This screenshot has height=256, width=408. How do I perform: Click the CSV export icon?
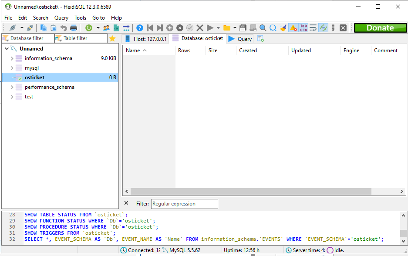(x=116, y=28)
